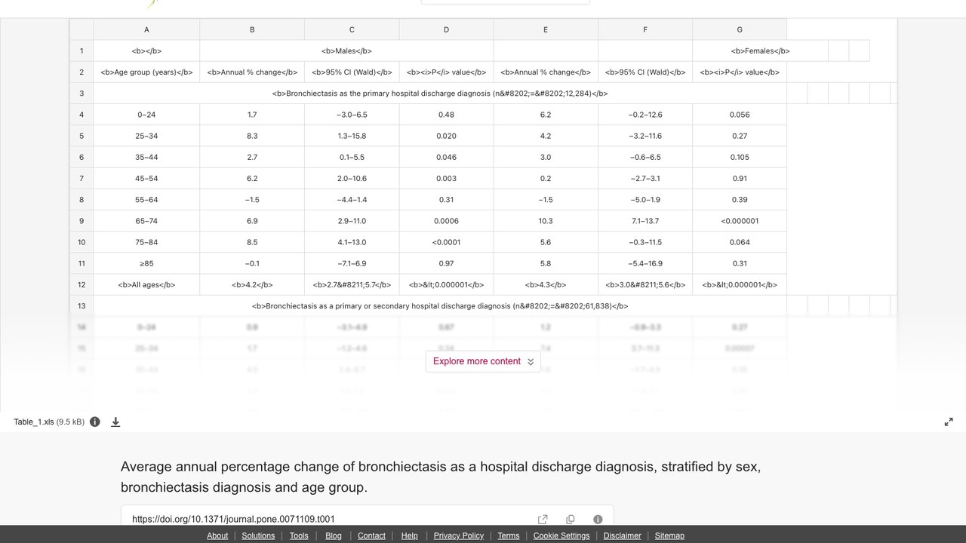Viewport: 966px width, 543px height.
Task: Click the '<b>Males</b>' header cell
Action: [x=346, y=51]
